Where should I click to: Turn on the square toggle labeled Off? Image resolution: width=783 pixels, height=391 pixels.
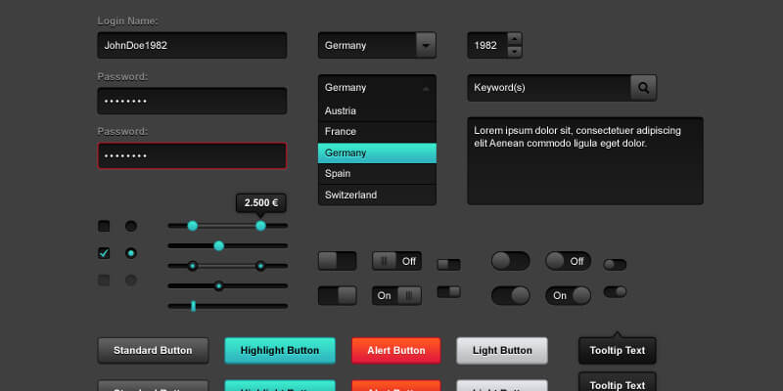click(396, 261)
